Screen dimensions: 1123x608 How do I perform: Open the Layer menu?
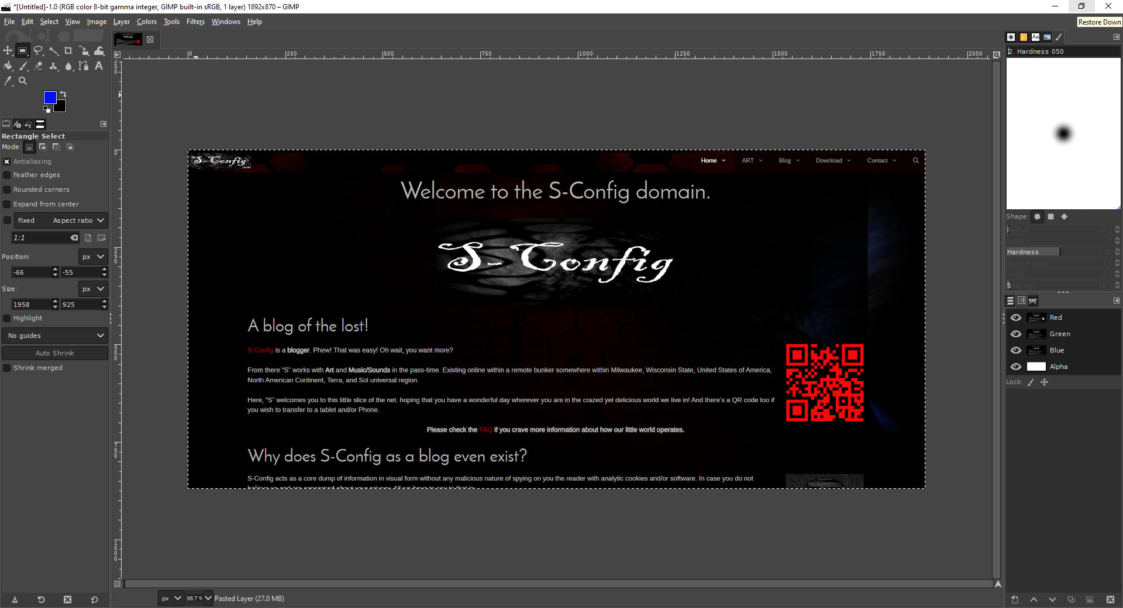[x=122, y=22]
